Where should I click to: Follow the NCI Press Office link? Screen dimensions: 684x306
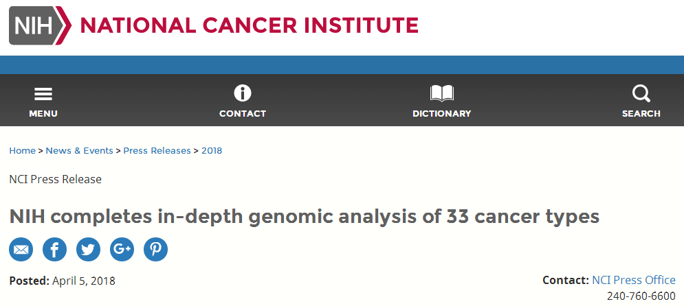click(x=633, y=280)
